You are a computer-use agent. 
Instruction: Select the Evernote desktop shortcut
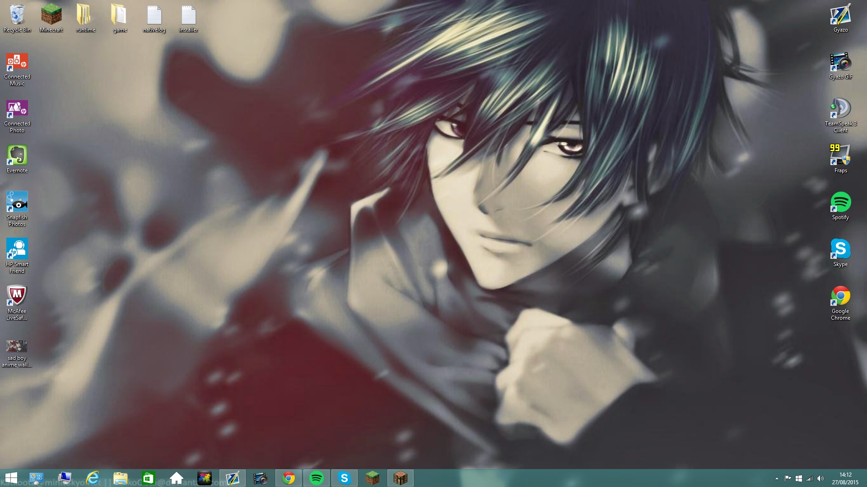[17, 159]
